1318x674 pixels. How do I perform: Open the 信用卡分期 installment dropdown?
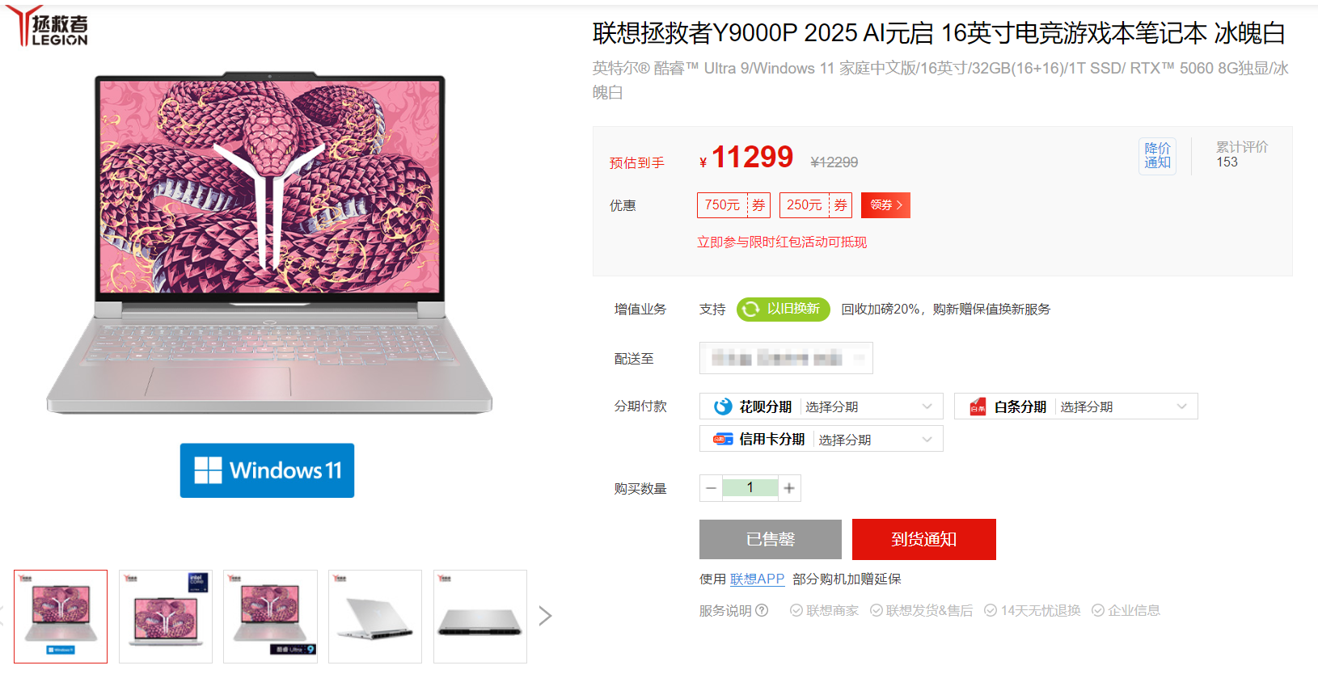pyautogui.click(x=822, y=439)
